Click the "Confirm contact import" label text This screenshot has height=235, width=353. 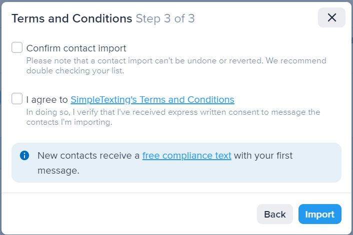click(76, 48)
